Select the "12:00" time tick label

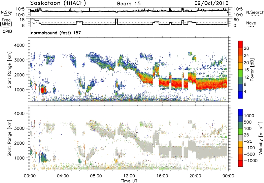point(129,176)
